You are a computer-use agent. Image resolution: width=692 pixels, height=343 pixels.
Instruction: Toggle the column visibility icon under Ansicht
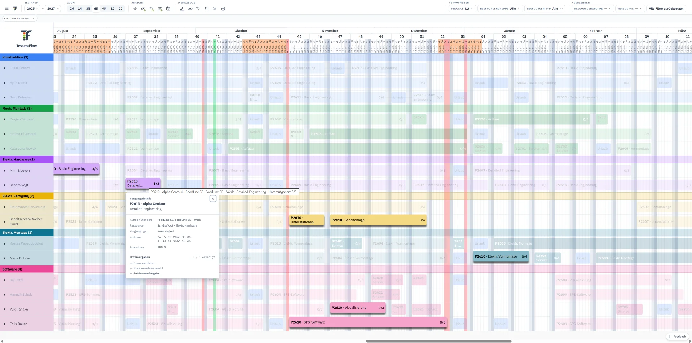coord(160,9)
